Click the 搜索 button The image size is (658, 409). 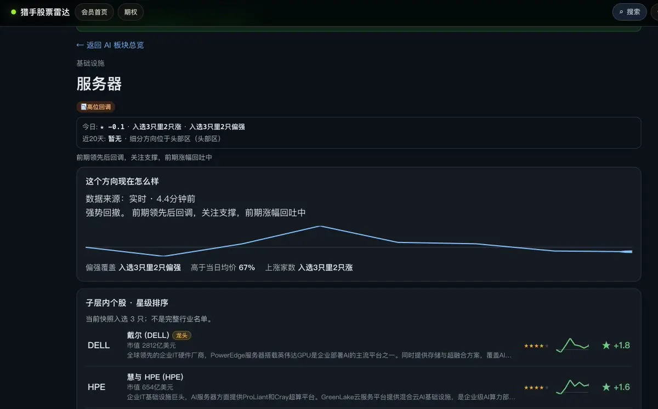(x=629, y=12)
